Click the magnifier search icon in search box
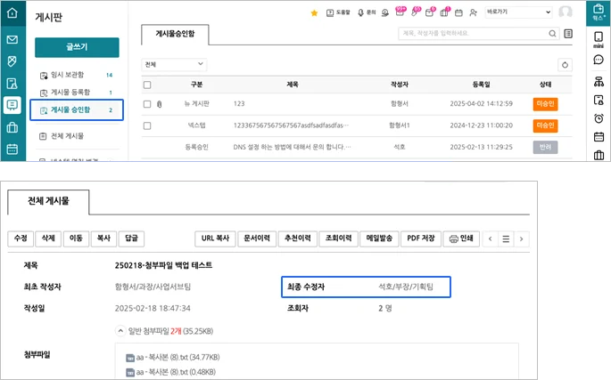Screen dimensions: 611x380 (553, 33)
